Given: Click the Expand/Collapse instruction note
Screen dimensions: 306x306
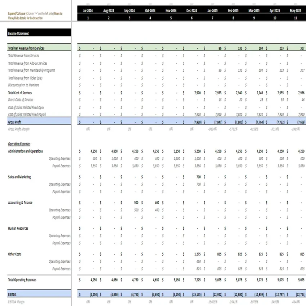Looking at the screenshot, I should coord(34,15).
